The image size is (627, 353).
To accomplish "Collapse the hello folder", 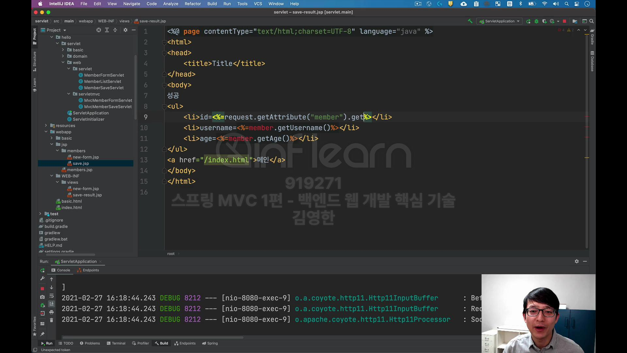I will coord(52,37).
